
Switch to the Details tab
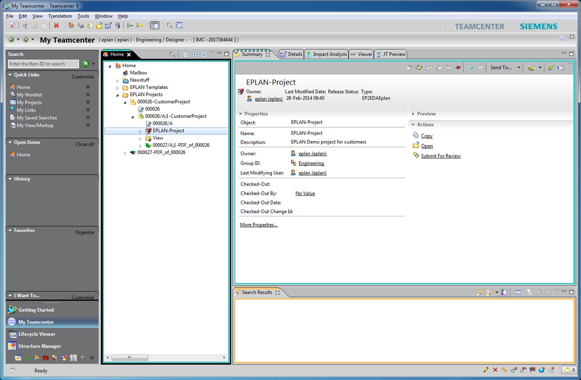(x=291, y=54)
